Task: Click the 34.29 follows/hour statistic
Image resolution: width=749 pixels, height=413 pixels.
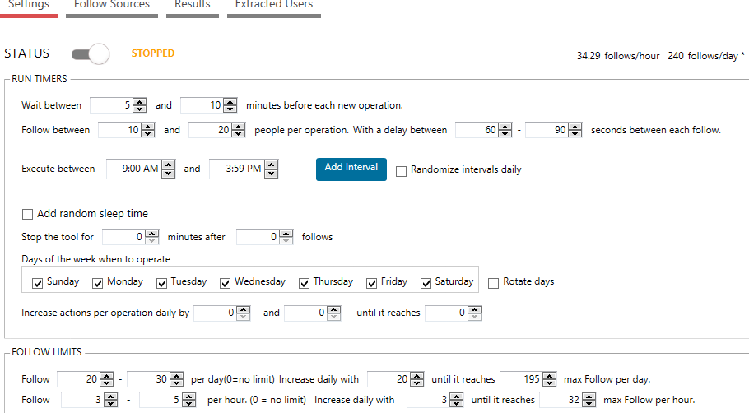Action: point(618,56)
